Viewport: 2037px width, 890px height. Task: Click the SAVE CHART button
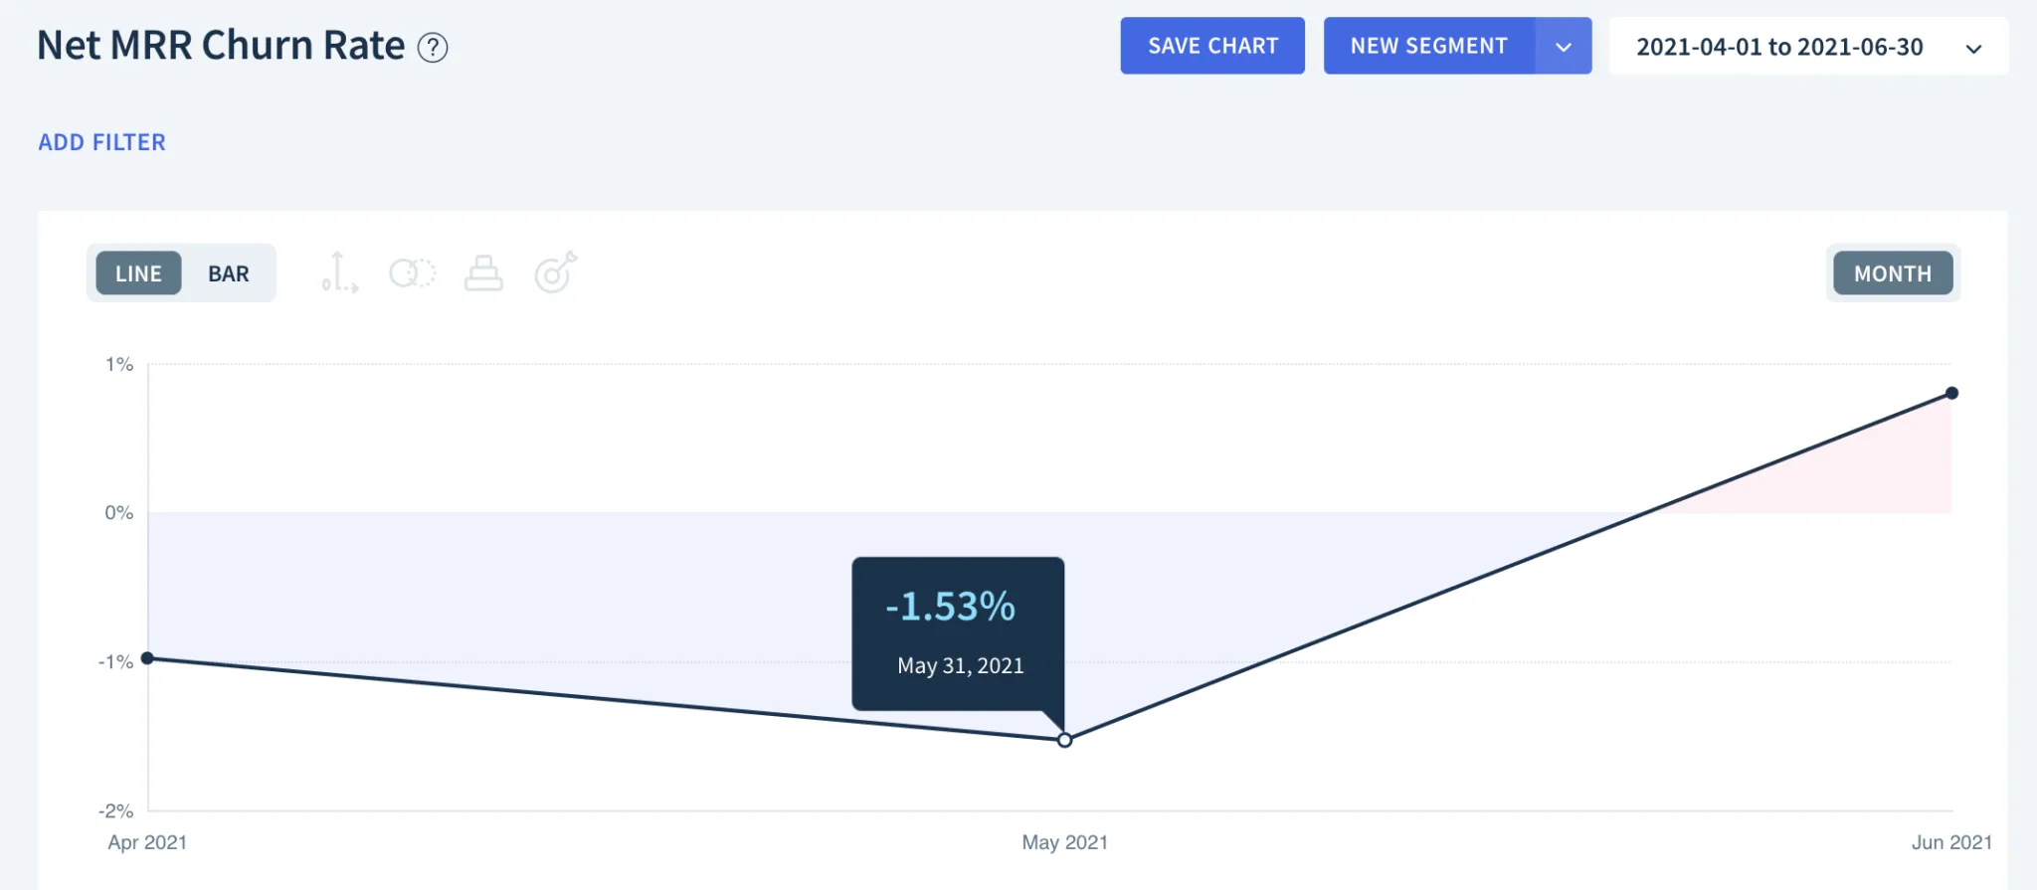1212,46
